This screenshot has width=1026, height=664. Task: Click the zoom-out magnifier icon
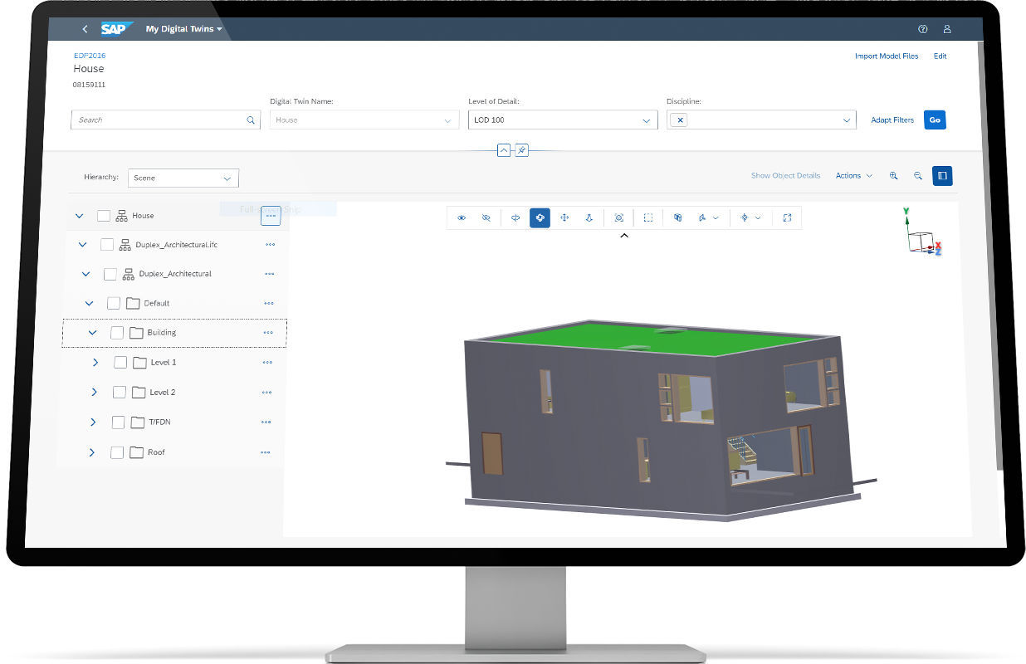click(917, 175)
